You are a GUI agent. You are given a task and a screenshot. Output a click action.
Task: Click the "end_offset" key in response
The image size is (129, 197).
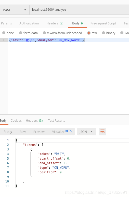click(49, 163)
